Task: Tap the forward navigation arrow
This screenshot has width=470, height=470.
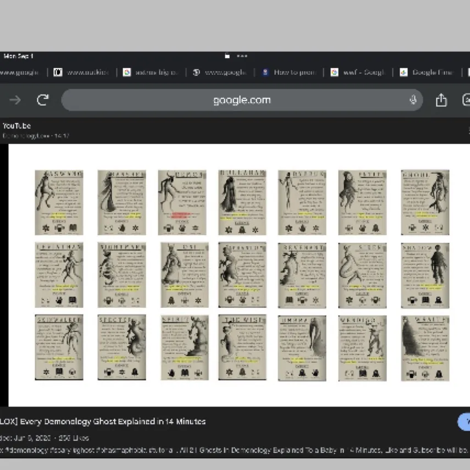Action: [x=15, y=100]
